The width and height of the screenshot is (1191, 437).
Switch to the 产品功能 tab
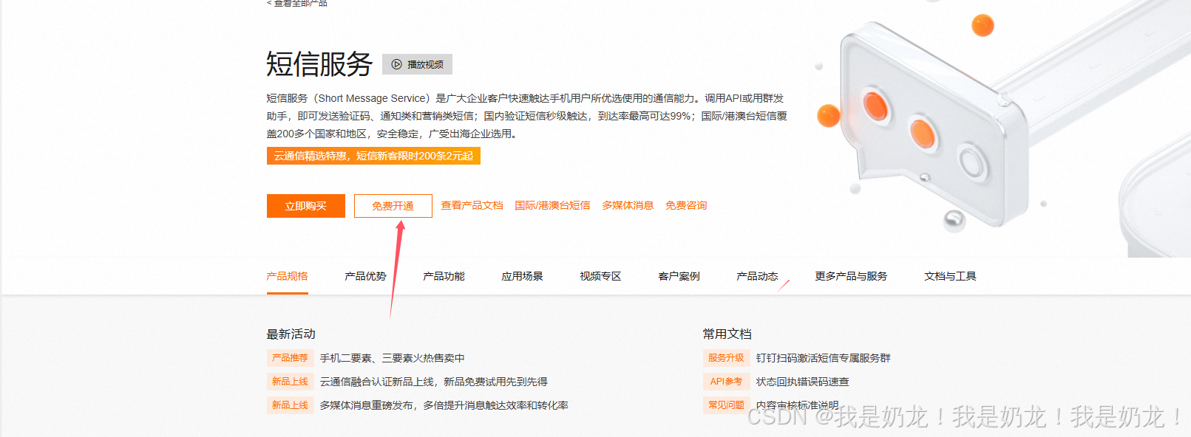click(444, 276)
